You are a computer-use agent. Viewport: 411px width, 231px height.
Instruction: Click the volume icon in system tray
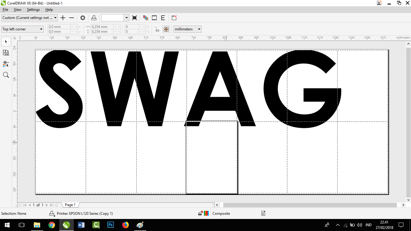(360, 225)
